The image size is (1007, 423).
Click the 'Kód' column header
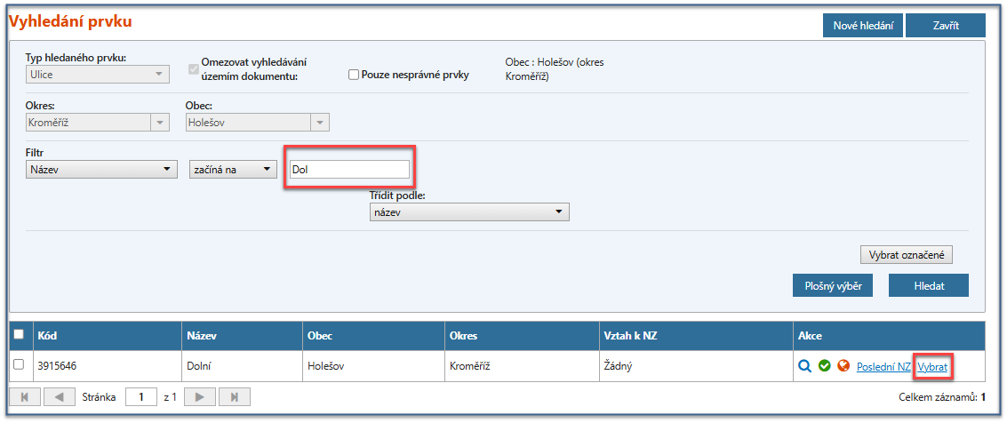(x=47, y=337)
